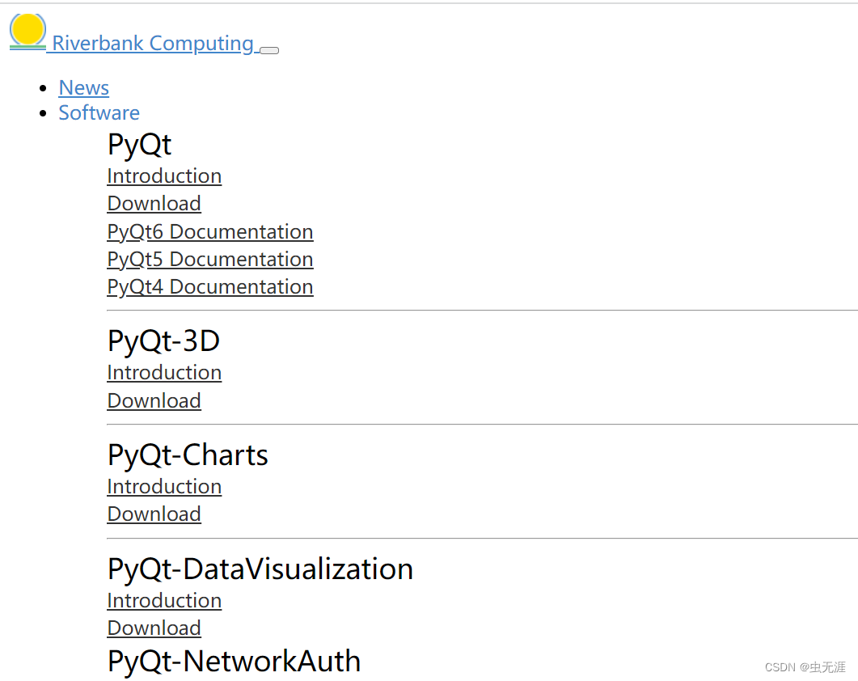
Task: Open Introduction under PyQt-DataVisualization
Action: [x=163, y=600]
